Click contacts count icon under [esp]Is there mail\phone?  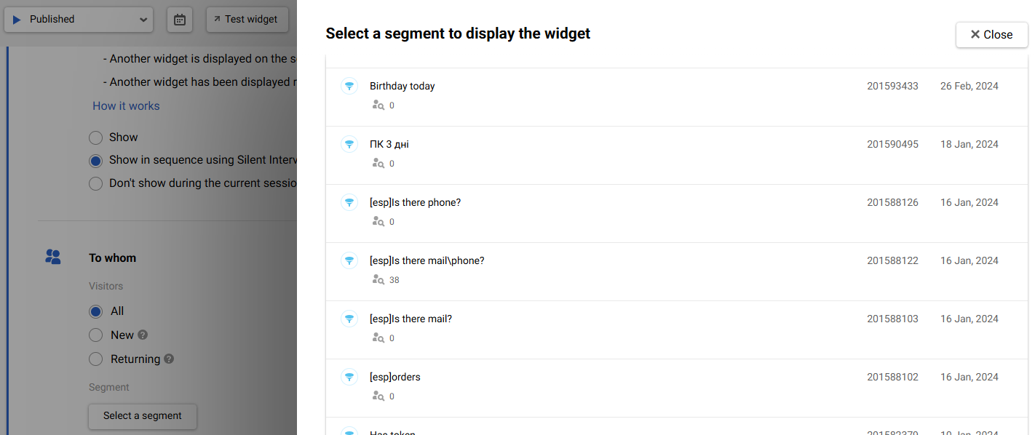[378, 280]
